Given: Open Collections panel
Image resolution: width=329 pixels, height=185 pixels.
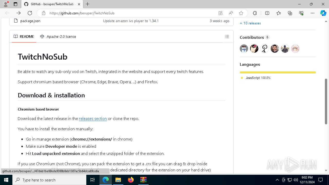Looking at the screenshot, I should 290,13.
